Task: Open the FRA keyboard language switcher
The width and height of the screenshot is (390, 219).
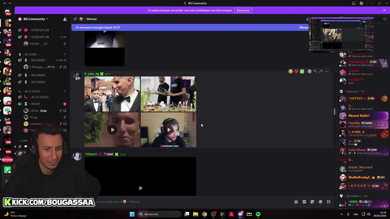Action: (x=356, y=214)
